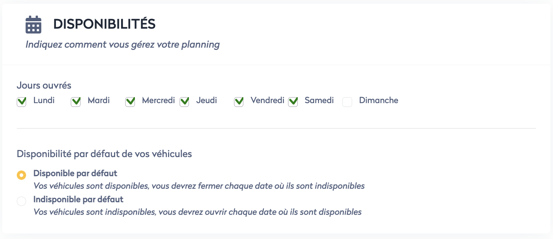Viewport: 553px width, 239px height.
Task: Select the Disponible par défaut radio button
Action: 22,175
